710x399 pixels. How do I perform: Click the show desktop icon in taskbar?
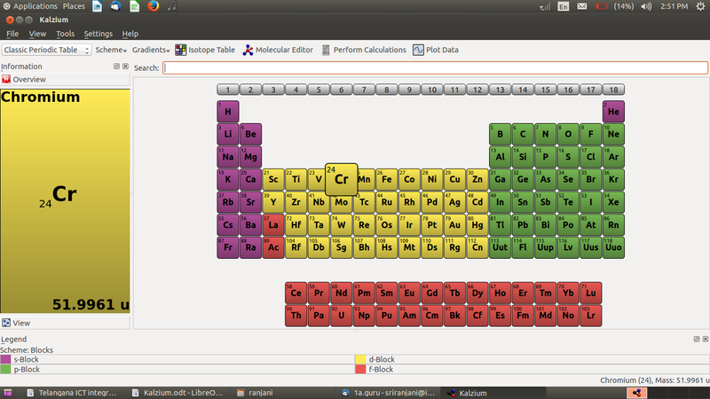pos(8,393)
